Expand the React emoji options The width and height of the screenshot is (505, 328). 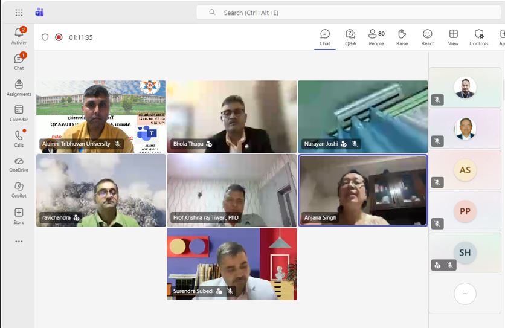tap(428, 37)
